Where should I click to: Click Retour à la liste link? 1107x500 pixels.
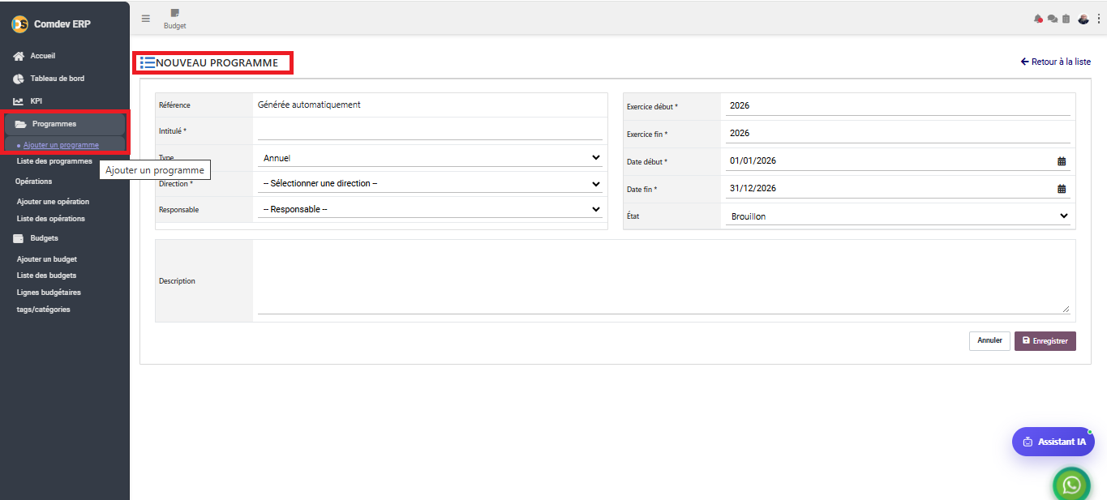[1056, 62]
